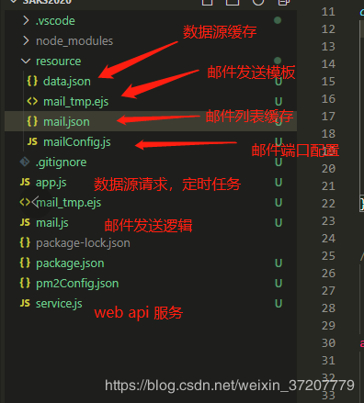Click editor line number 21
364x403 pixels.
328,186
